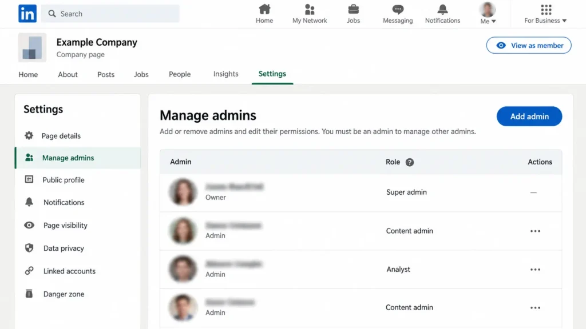Click the Home house icon in top nav
Viewport: 586px width, 329px height.
264,9
